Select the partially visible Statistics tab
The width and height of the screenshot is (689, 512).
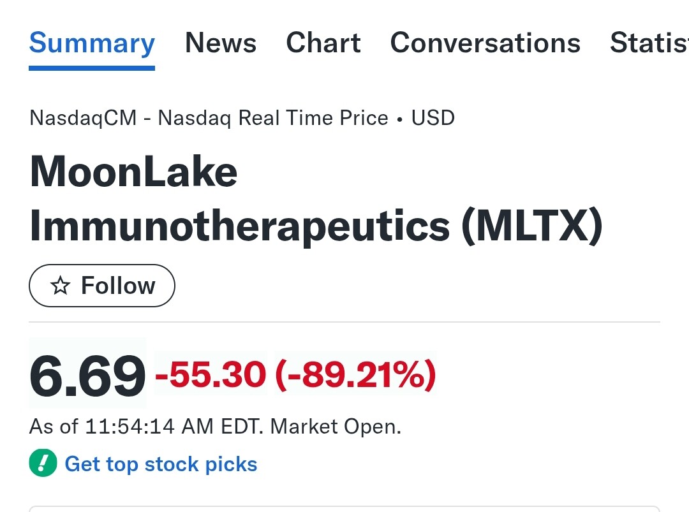[x=649, y=43]
